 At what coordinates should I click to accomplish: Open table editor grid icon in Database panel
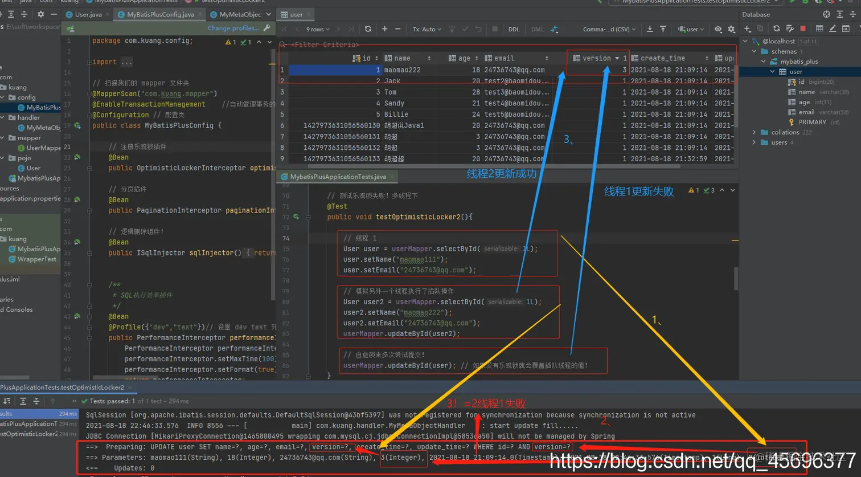[819, 28]
